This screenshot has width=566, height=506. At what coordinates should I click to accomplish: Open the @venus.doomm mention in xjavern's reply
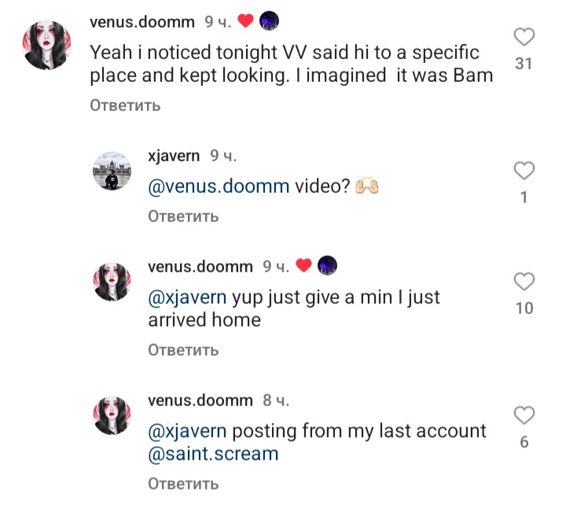[x=219, y=187]
